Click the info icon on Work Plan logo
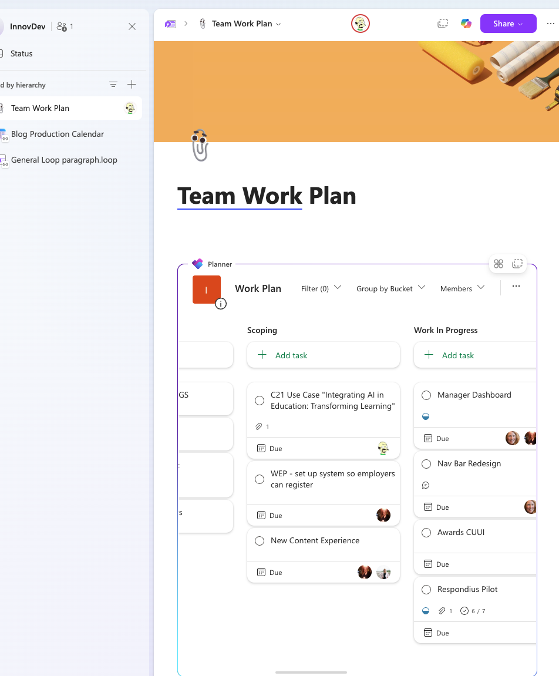This screenshot has height=676, width=559. 221,304
